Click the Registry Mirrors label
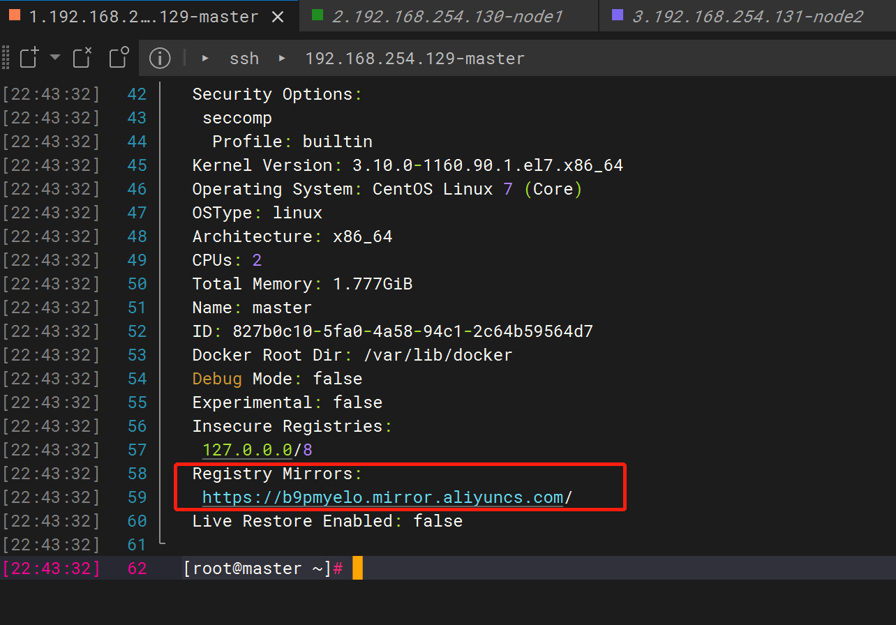The width and height of the screenshot is (896, 625). tap(277, 474)
